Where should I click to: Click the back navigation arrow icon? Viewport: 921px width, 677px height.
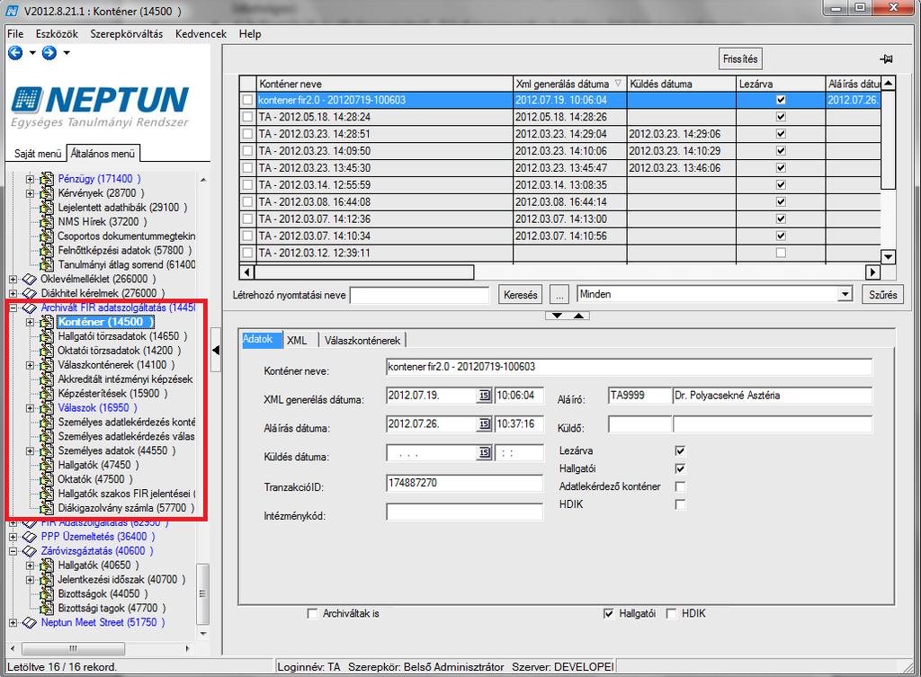(15, 53)
